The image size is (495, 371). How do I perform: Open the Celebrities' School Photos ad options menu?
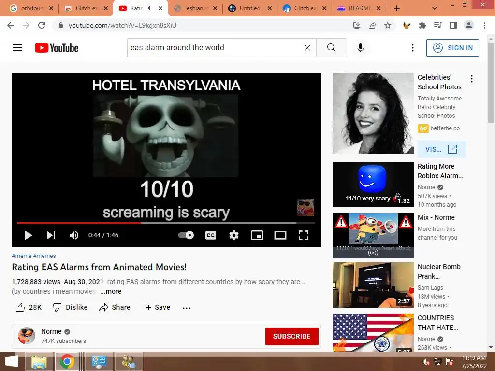472,79
